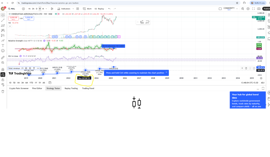
Task: Set the time range to 5Y
Action: tap(40, 83)
